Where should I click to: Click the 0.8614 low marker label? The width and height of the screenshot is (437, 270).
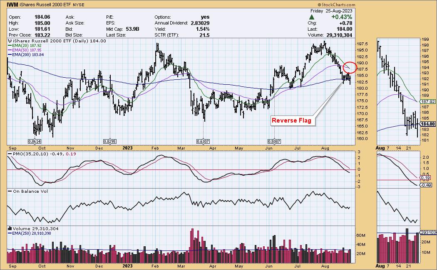click(x=35, y=141)
